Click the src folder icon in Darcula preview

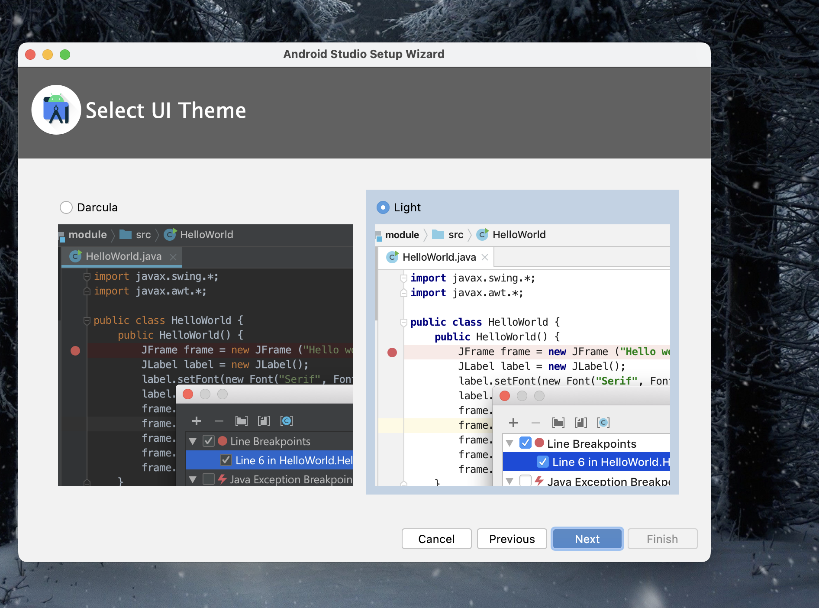[126, 234]
